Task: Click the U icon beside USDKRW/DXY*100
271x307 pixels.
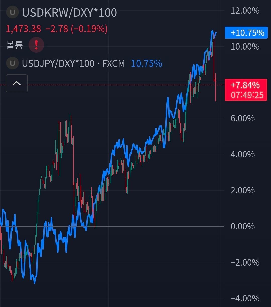Action: pos(12,13)
